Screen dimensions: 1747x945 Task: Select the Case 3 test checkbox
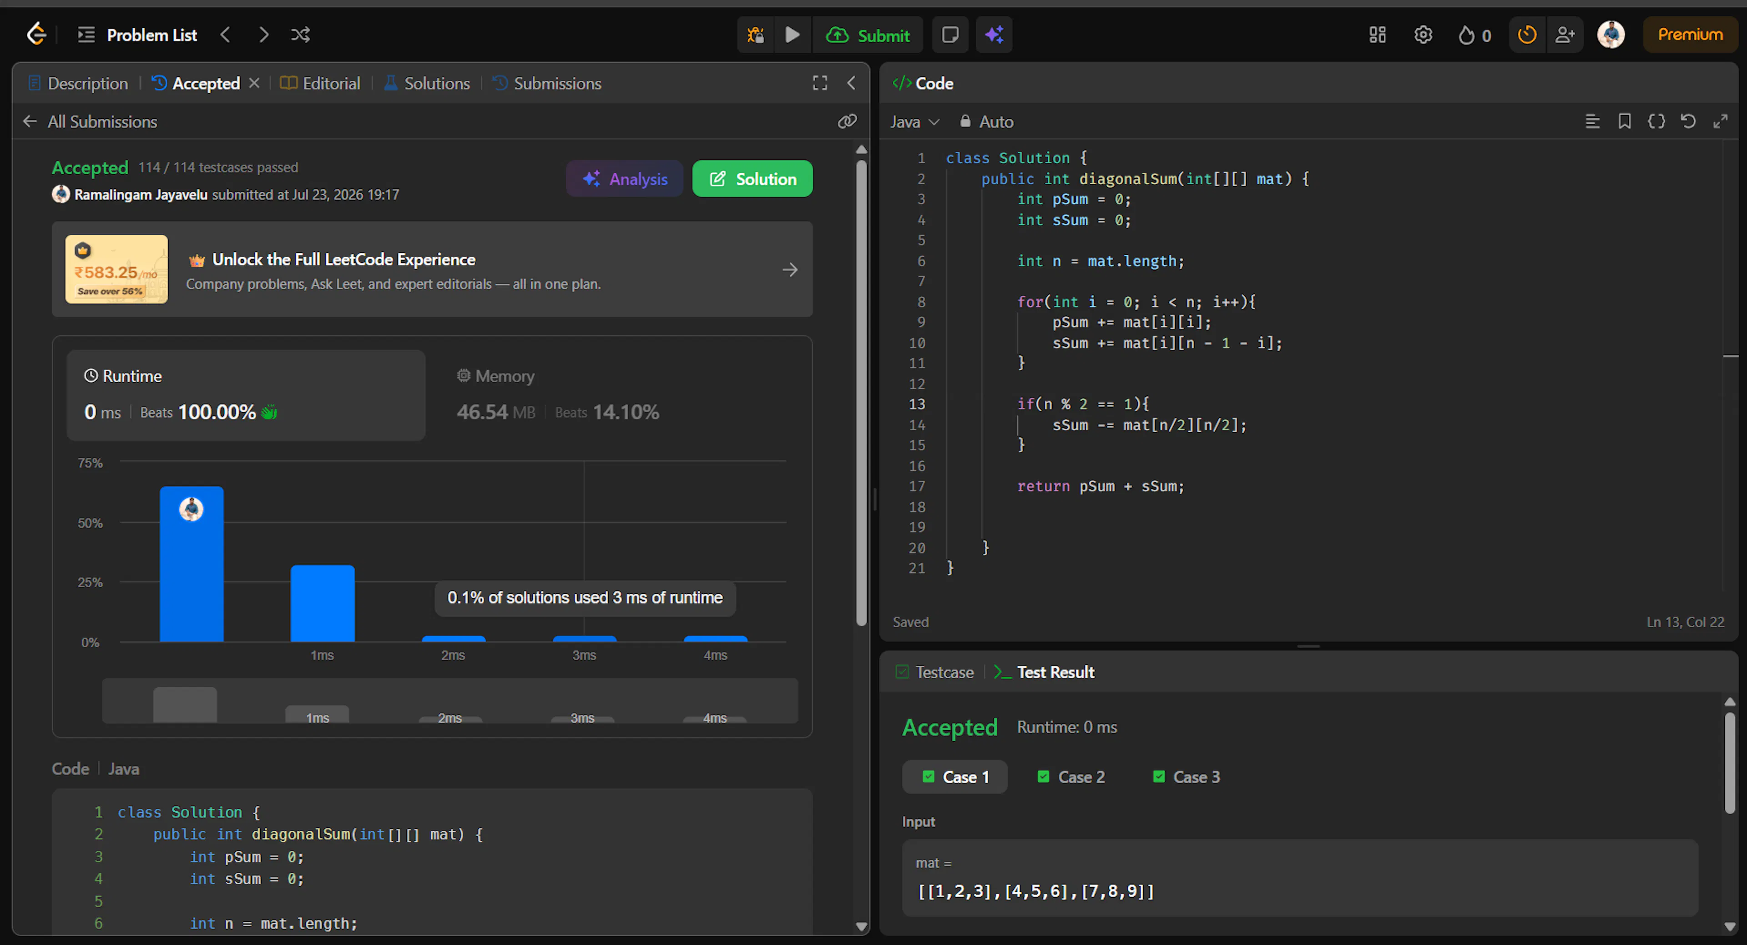pyautogui.click(x=1159, y=777)
